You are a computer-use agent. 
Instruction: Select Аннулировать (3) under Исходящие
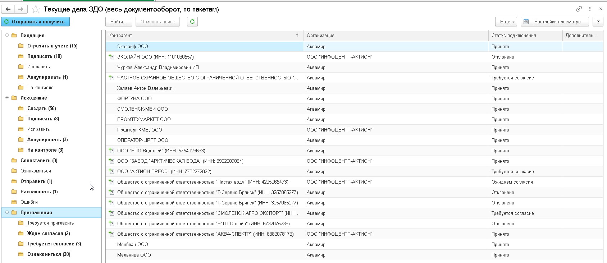click(x=47, y=139)
